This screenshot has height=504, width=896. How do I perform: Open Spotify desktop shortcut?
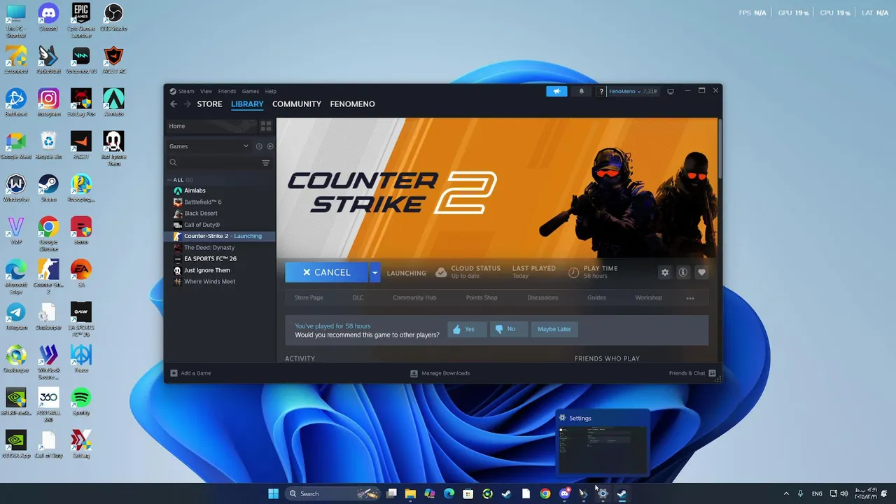[81, 401]
